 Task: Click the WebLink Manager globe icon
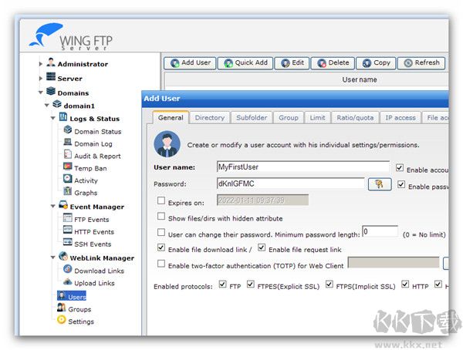[63, 256]
